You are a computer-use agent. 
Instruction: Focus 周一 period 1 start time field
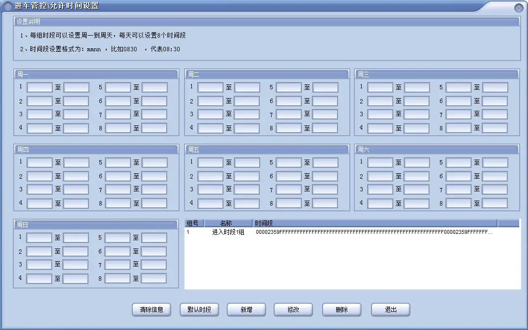pyautogui.click(x=40, y=87)
